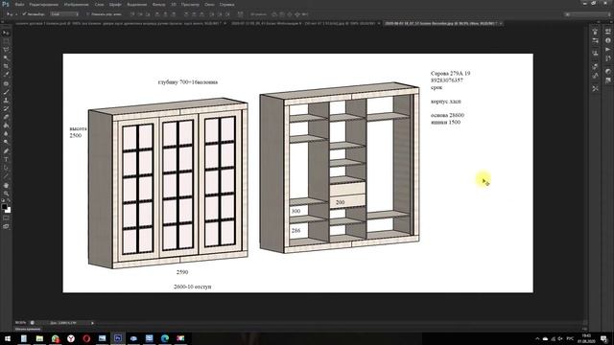The width and height of the screenshot is (614, 345).
Task: Click the РУС language indicator
Action: point(570,338)
